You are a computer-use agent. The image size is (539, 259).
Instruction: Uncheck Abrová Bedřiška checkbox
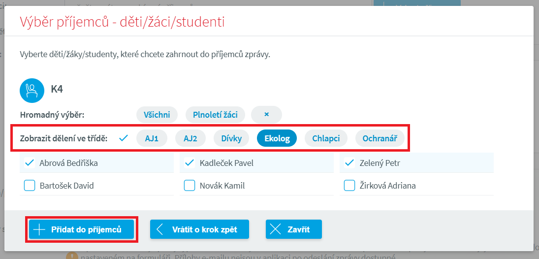(30, 162)
